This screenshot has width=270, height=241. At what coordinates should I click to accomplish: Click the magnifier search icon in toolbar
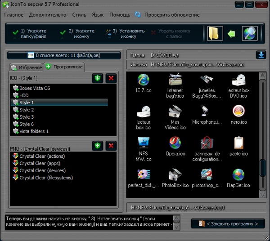pos(250,34)
